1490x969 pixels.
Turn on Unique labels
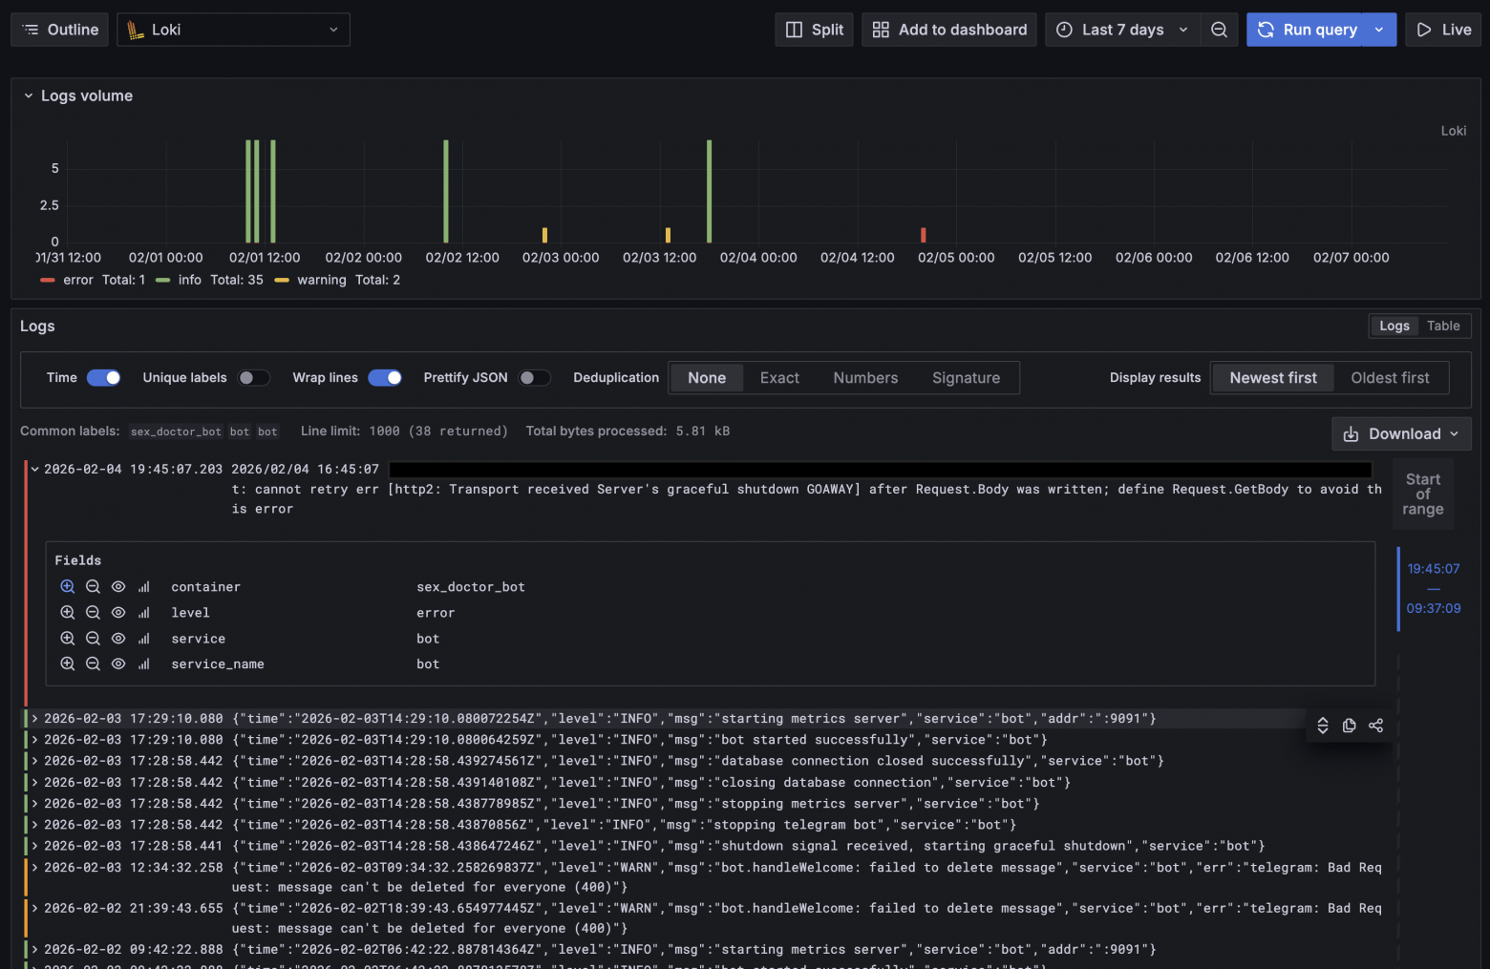[x=254, y=377]
